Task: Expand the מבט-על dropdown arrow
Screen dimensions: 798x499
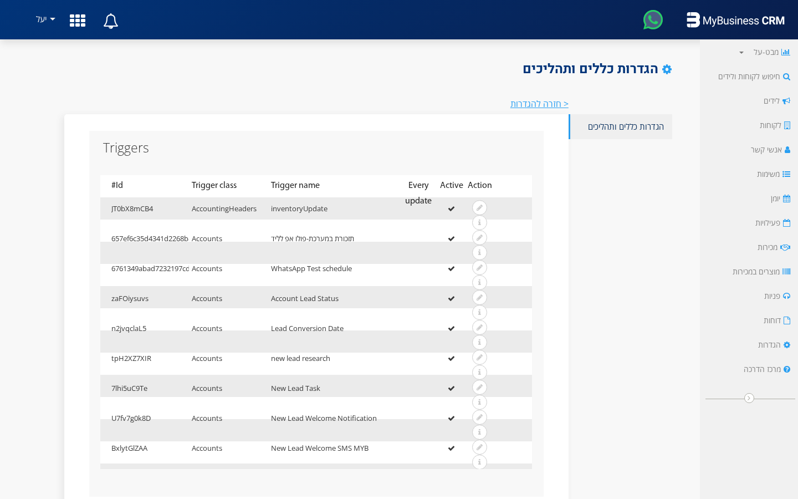Action: [740, 52]
